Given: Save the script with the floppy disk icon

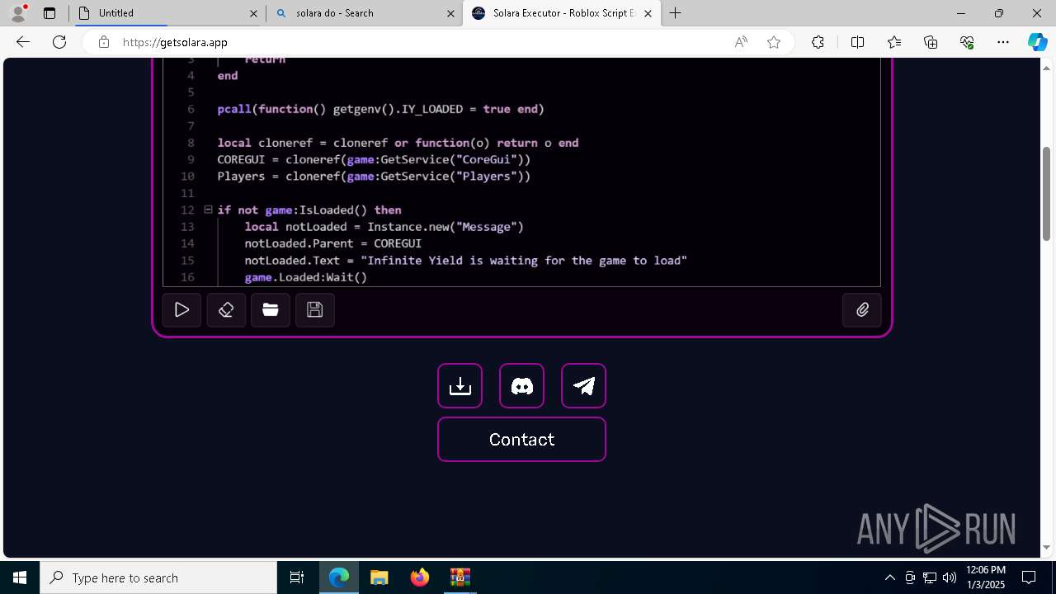Looking at the screenshot, I should [314, 310].
